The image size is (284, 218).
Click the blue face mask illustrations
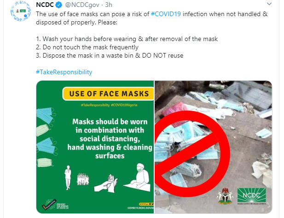coord(46,137)
